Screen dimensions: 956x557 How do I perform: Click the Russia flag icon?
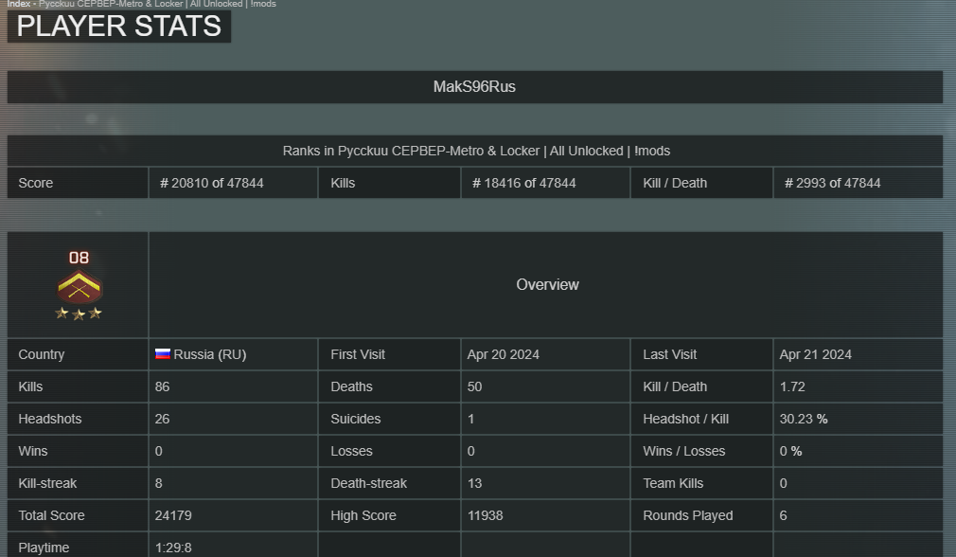pos(163,354)
